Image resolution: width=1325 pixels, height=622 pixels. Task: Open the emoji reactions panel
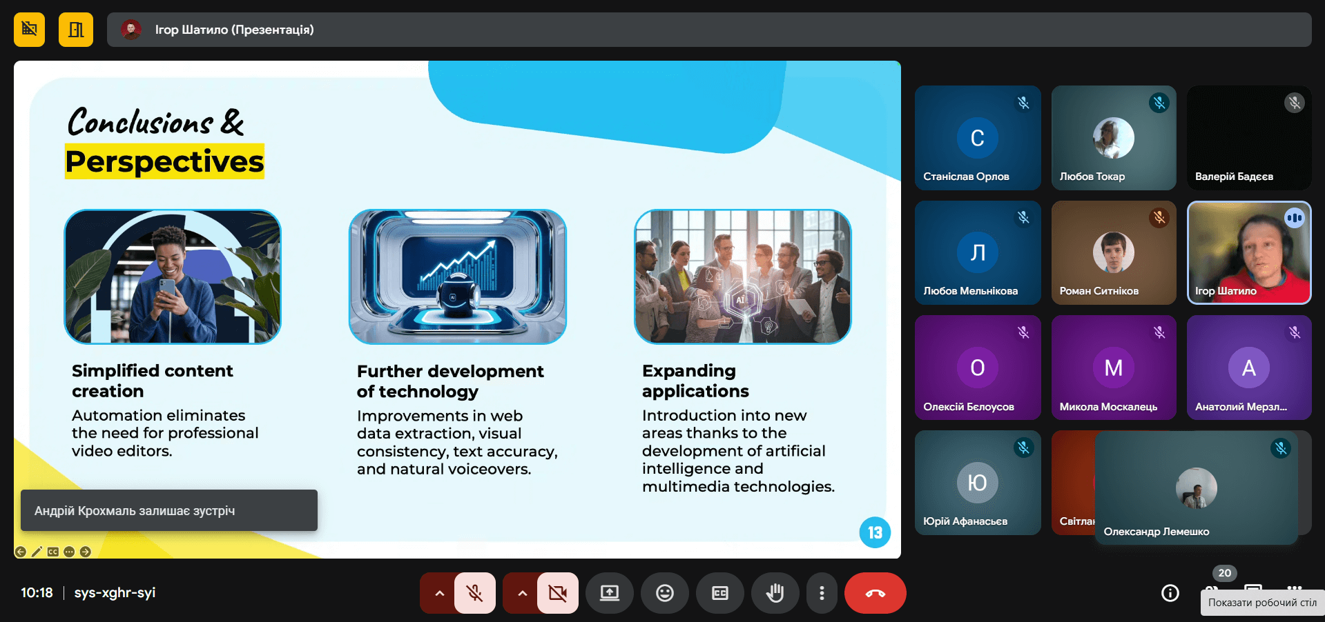pyautogui.click(x=664, y=593)
